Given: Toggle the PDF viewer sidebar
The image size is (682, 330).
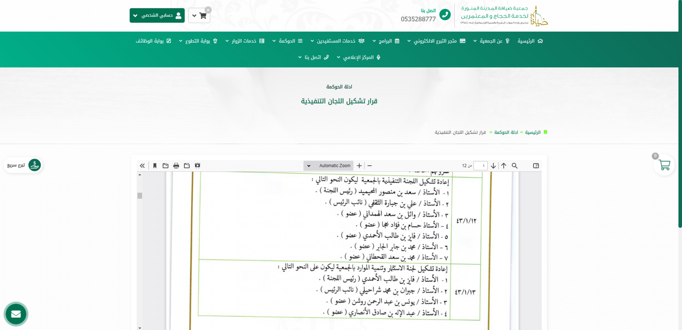Looking at the screenshot, I should pos(536,166).
